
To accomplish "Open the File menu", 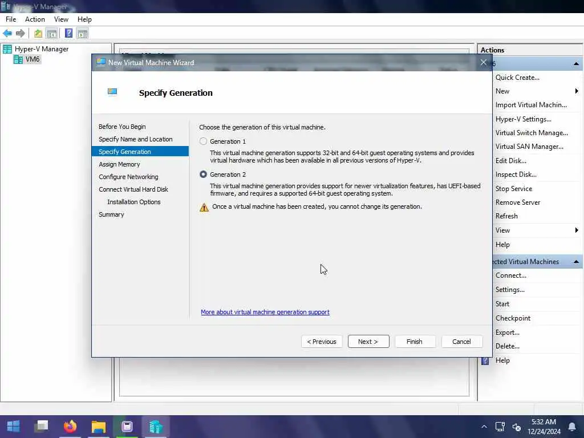I will [x=11, y=19].
